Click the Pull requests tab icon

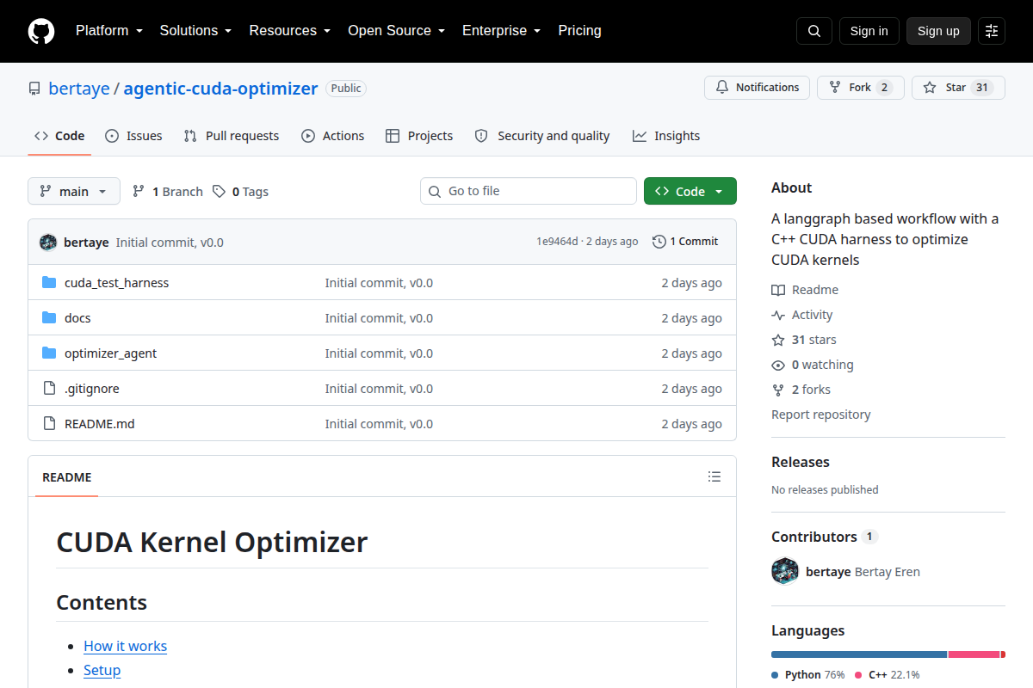(191, 136)
